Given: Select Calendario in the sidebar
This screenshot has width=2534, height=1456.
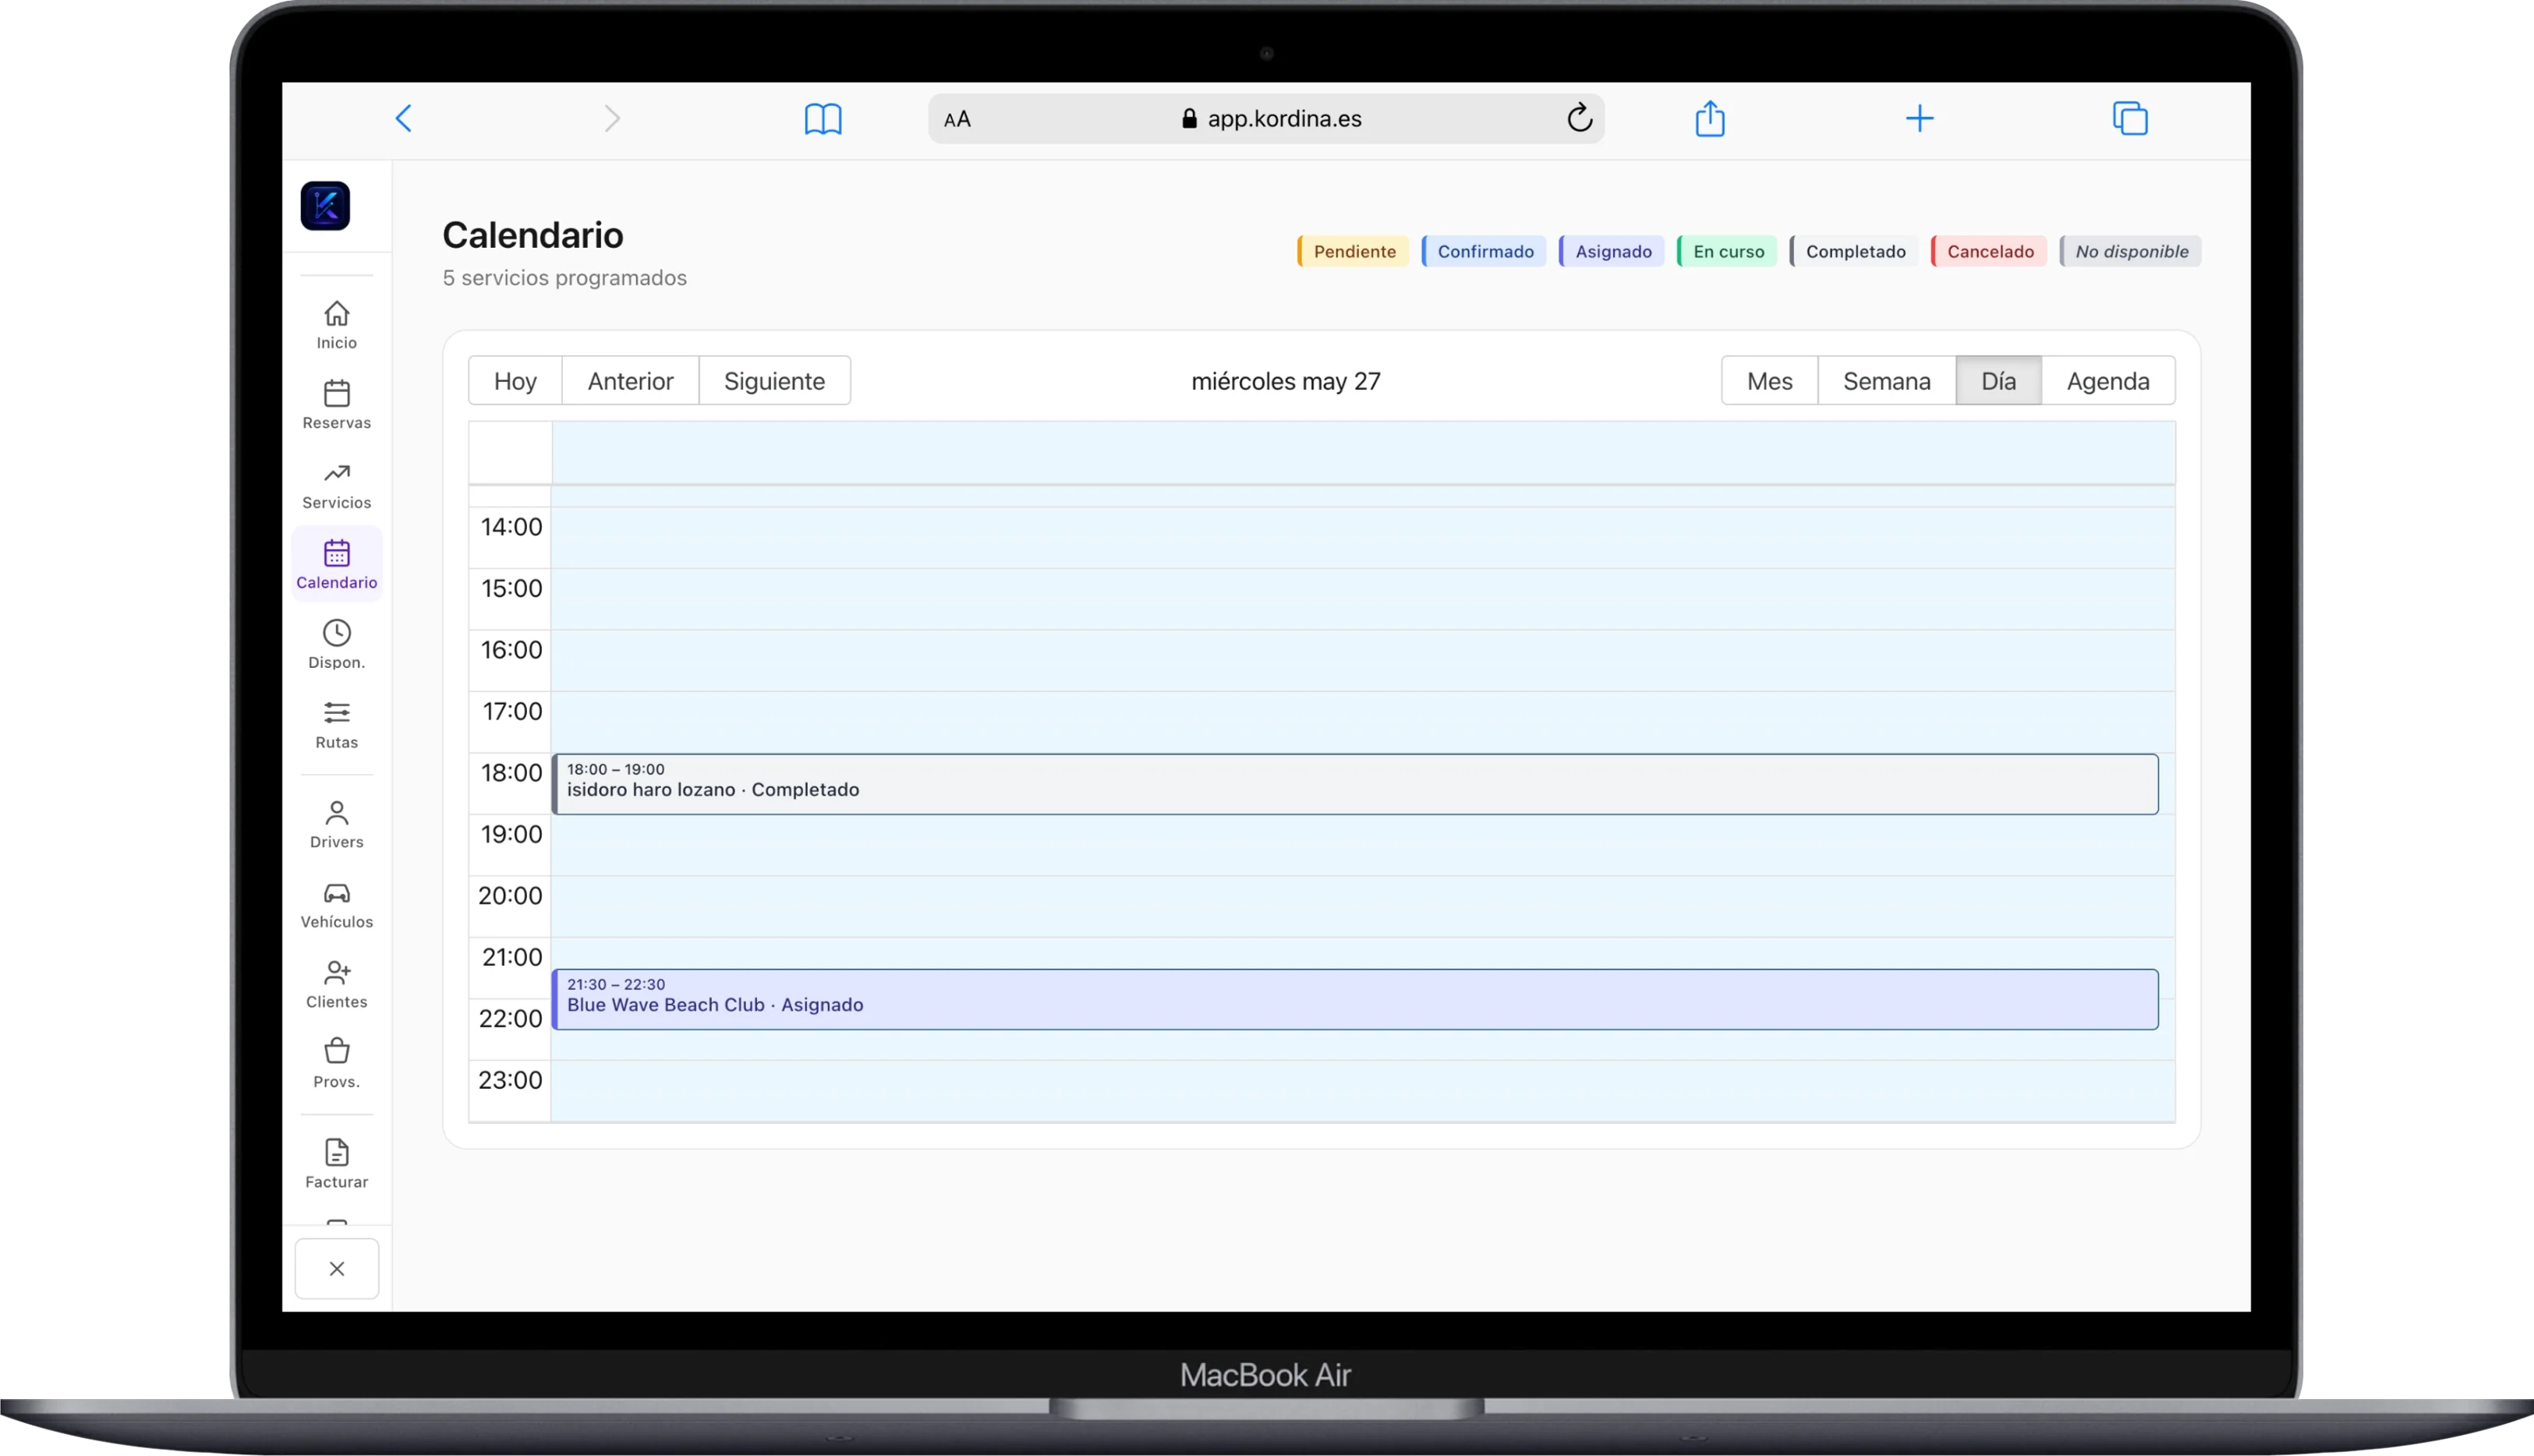Looking at the screenshot, I should pyautogui.click(x=337, y=565).
